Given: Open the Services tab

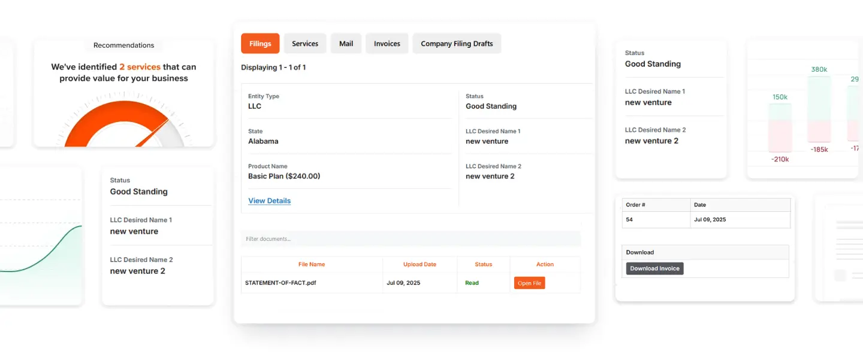Looking at the screenshot, I should [305, 44].
